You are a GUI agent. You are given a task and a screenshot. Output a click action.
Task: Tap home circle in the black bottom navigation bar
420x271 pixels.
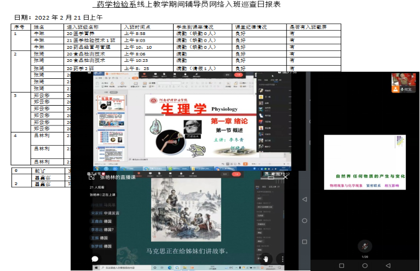[x=365, y=266]
